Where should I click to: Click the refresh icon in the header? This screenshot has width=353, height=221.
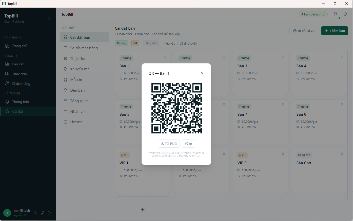click(x=345, y=14)
